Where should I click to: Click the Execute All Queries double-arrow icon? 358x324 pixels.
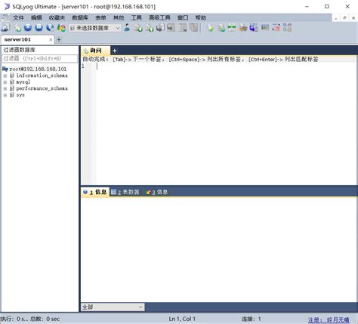coord(39,27)
